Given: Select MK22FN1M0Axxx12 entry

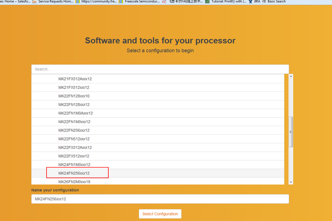Looking at the screenshot, I should (158, 113).
